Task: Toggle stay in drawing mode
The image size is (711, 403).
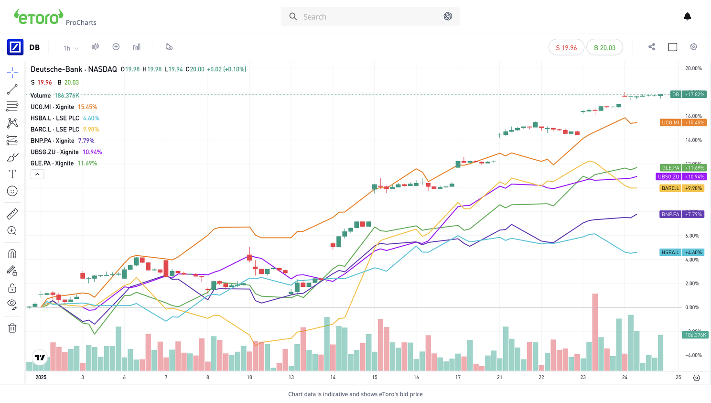Action: point(12,271)
